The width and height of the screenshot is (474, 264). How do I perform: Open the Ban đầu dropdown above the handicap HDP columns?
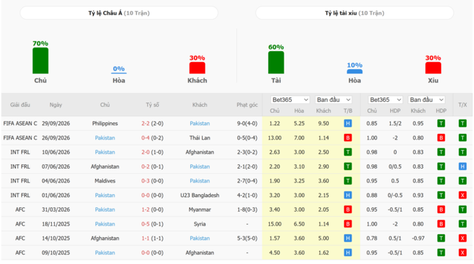pyautogui.click(x=427, y=100)
